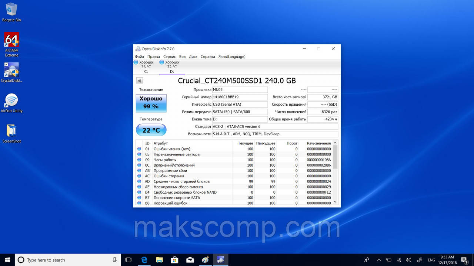Click the status circle for attribute 01
Image resolution: width=474 pixels, height=266 pixels.
[139, 149]
